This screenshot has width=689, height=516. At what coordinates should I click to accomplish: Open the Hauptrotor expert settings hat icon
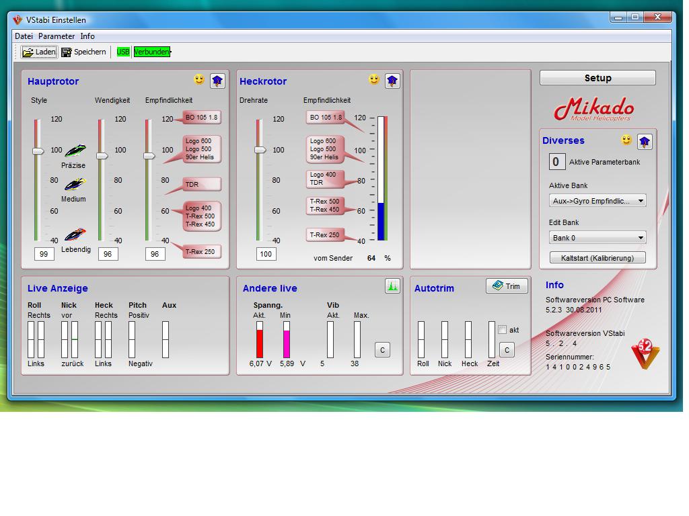click(x=217, y=81)
